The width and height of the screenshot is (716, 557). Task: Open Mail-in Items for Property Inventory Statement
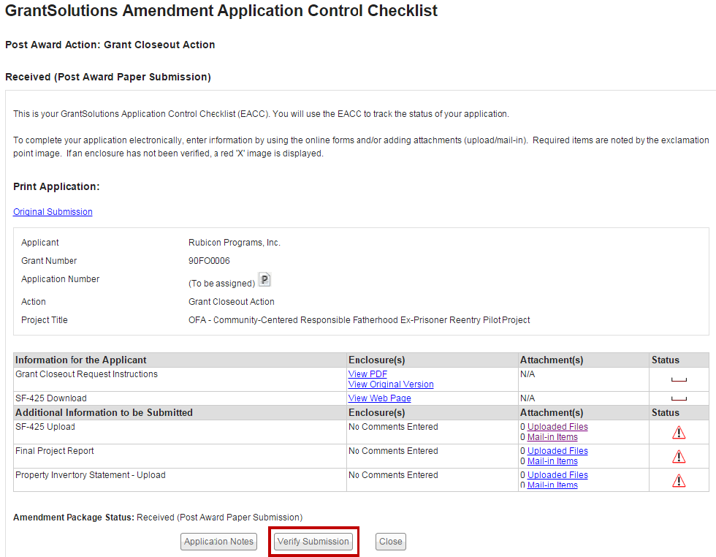[x=552, y=485]
